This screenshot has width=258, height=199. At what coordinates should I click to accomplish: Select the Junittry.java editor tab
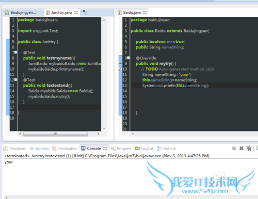[x=61, y=12]
